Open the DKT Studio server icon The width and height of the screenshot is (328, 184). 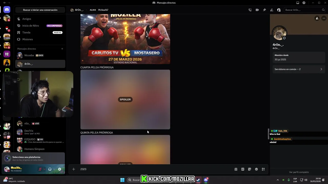point(7,37)
